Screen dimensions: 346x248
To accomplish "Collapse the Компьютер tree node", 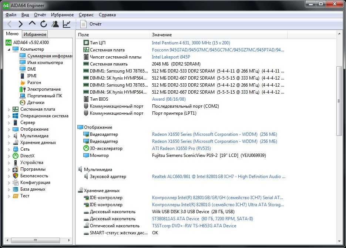I will pyautogui.click(x=9, y=50).
